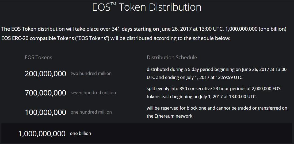Click the 200,000,000 token amount

tap(45, 74)
